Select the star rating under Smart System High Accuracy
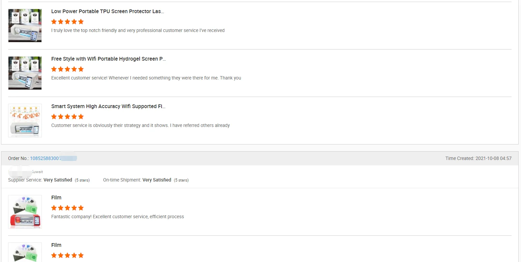Viewport: 521px width, 262px height. pyautogui.click(x=67, y=117)
